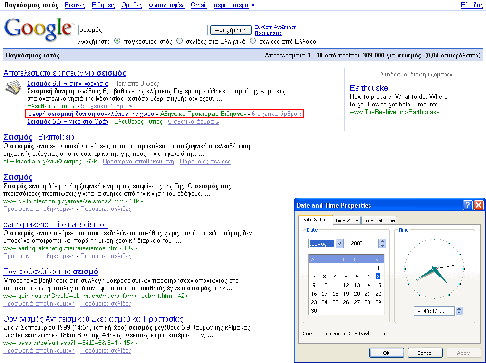
Task: Switch to the Time Zone tab
Action: click(347, 220)
